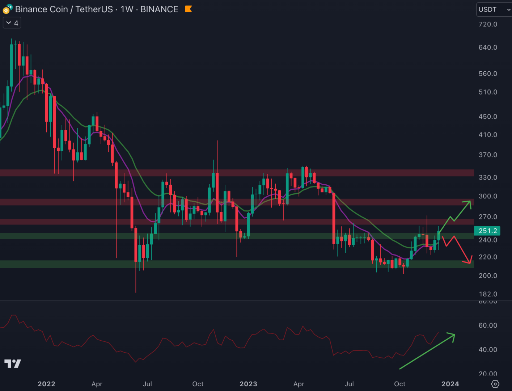The image size is (512, 391).
Task: Select the bottom green support zone near 210
Action: [235, 264]
